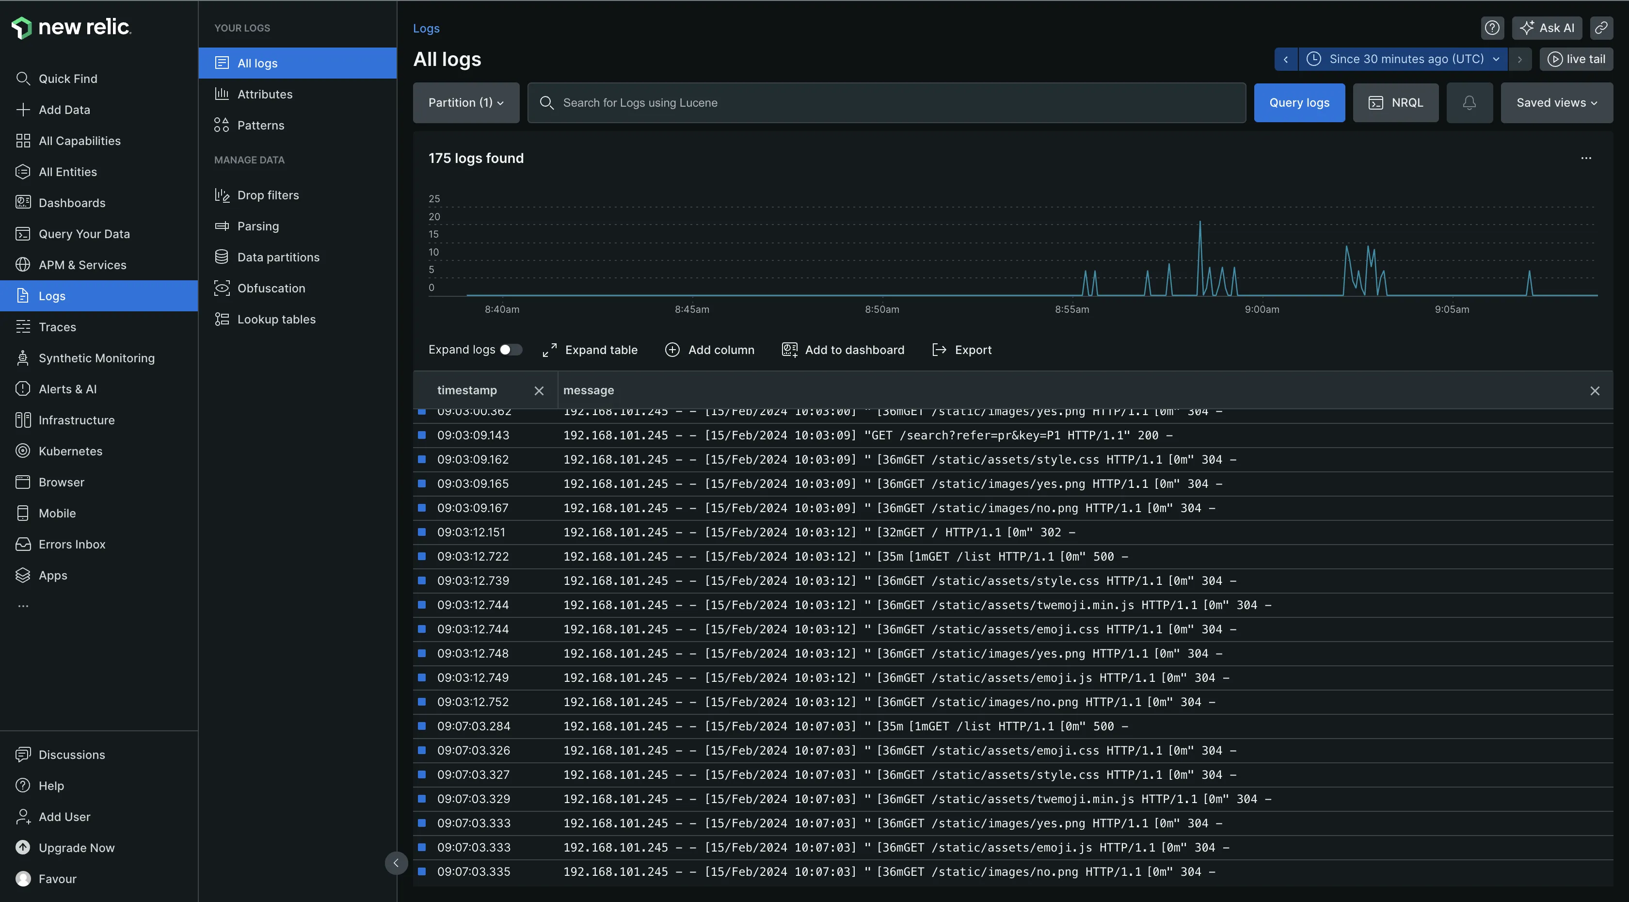The height and width of the screenshot is (902, 1629).
Task: Click the NRQL button
Action: 1396,102
